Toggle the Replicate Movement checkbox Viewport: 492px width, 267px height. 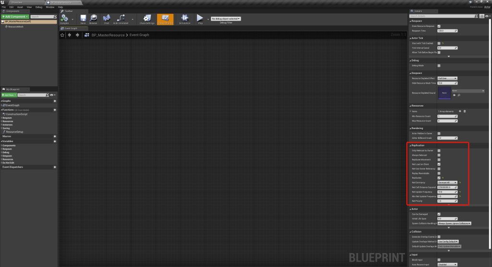[439, 160]
